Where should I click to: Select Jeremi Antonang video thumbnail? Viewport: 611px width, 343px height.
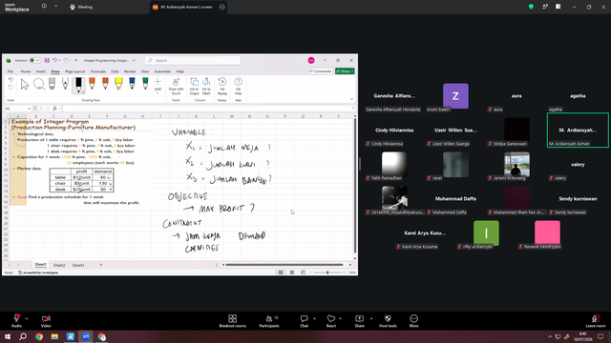[x=516, y=165]
